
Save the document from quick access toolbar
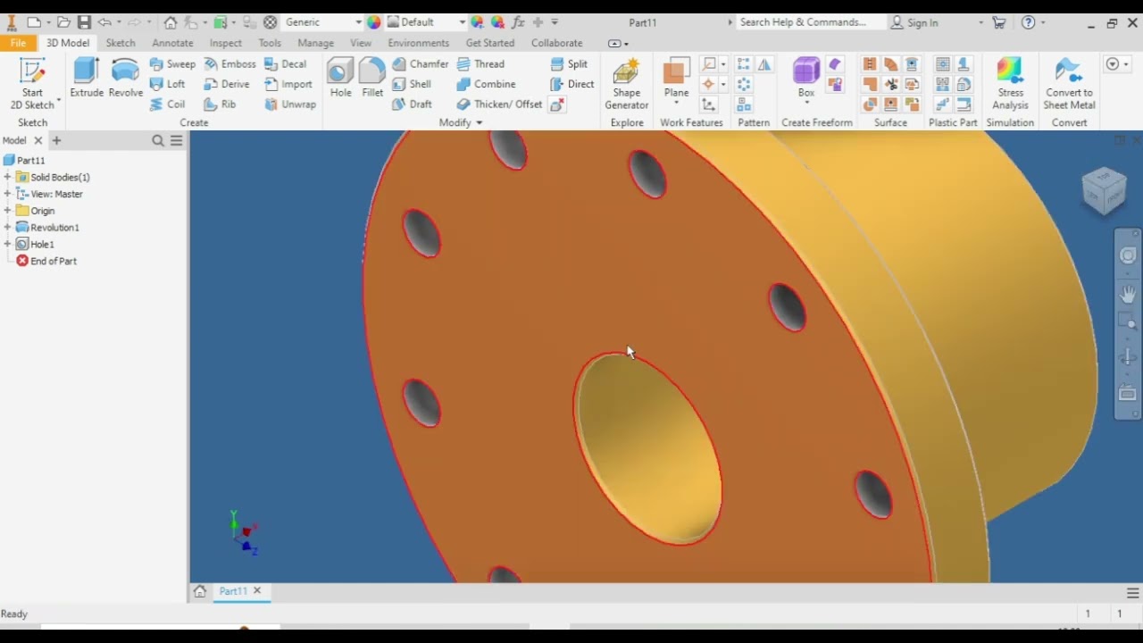pyautogui.click(x=84, y=22)
